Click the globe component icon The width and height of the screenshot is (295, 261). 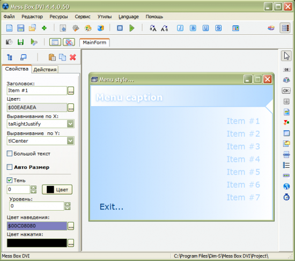[286, 187]
